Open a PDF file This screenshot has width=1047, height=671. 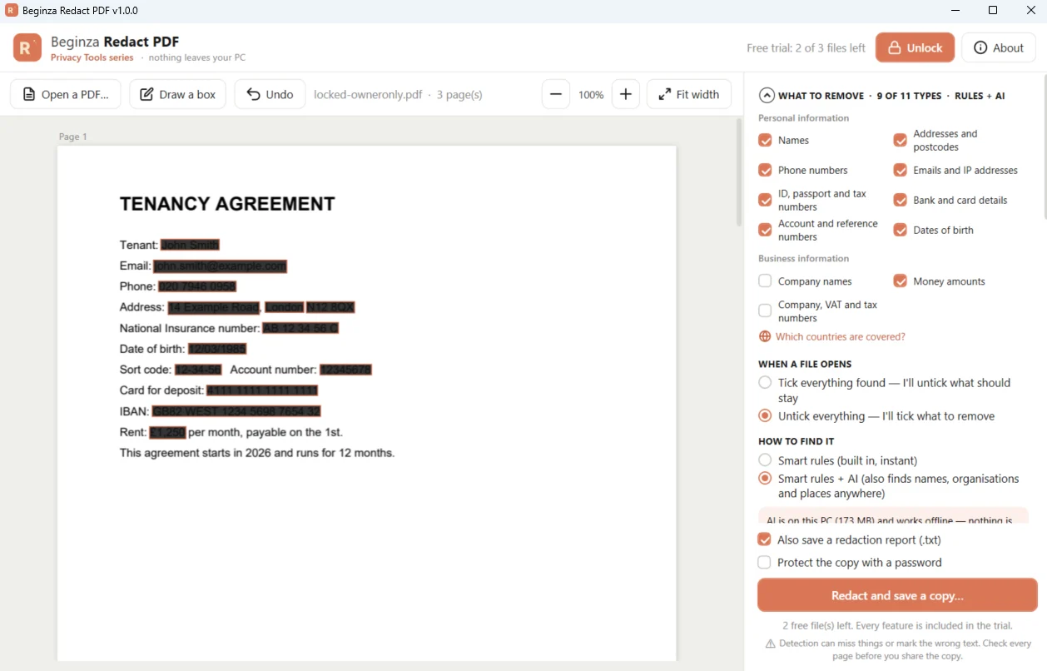66,94
